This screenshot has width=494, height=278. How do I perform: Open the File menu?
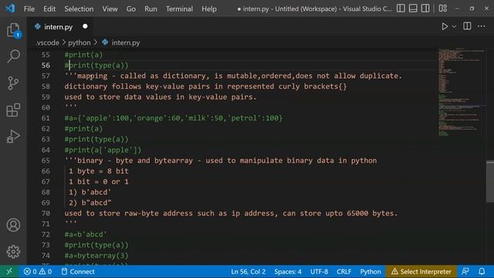tap(29, 8)
